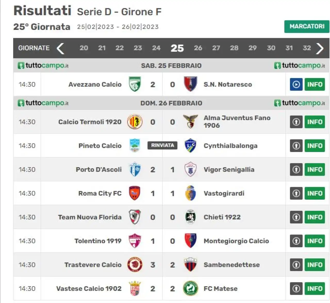The width and height of the screenshot is (330, 303).
Task: Switch to giornata 26
Action: coord(198,48)
